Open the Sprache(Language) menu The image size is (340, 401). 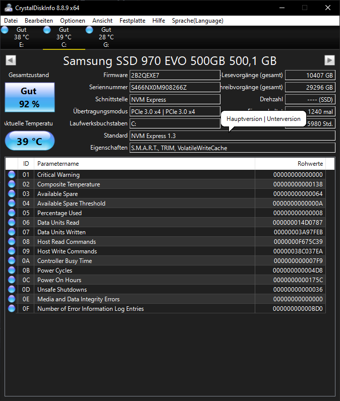pyautogui.click(x=198, y=21)
